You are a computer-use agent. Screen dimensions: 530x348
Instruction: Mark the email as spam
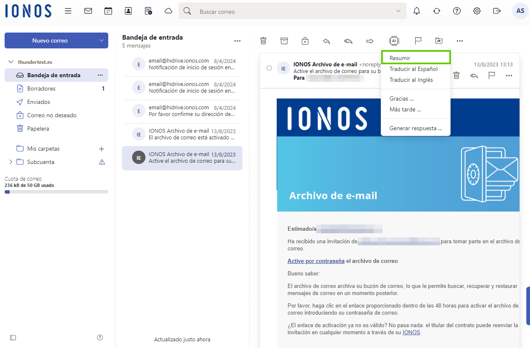click(305, 41)
